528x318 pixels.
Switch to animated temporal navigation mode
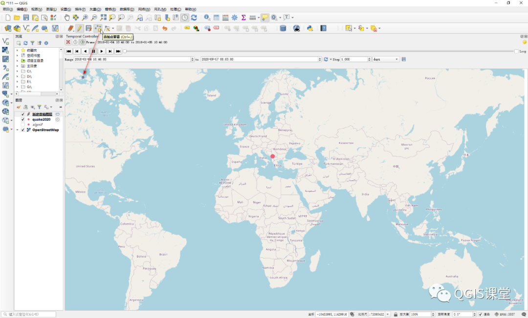83,42
